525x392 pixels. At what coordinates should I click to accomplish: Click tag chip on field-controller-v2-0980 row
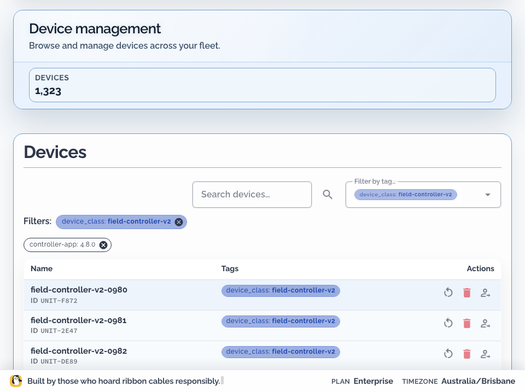pos(281,290)
